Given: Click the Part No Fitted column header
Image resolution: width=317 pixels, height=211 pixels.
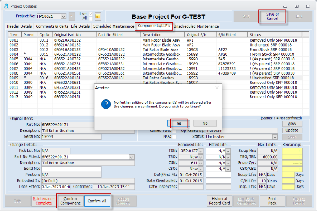Looking at the screenshot, I should [118, 35].
